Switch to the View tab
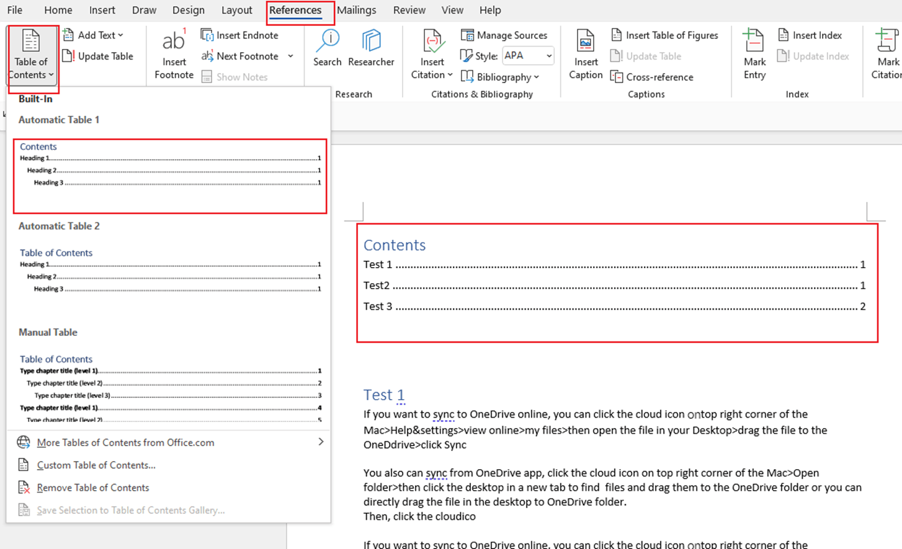Viewport: 902px width, 549px height. (x=452, y=11)
